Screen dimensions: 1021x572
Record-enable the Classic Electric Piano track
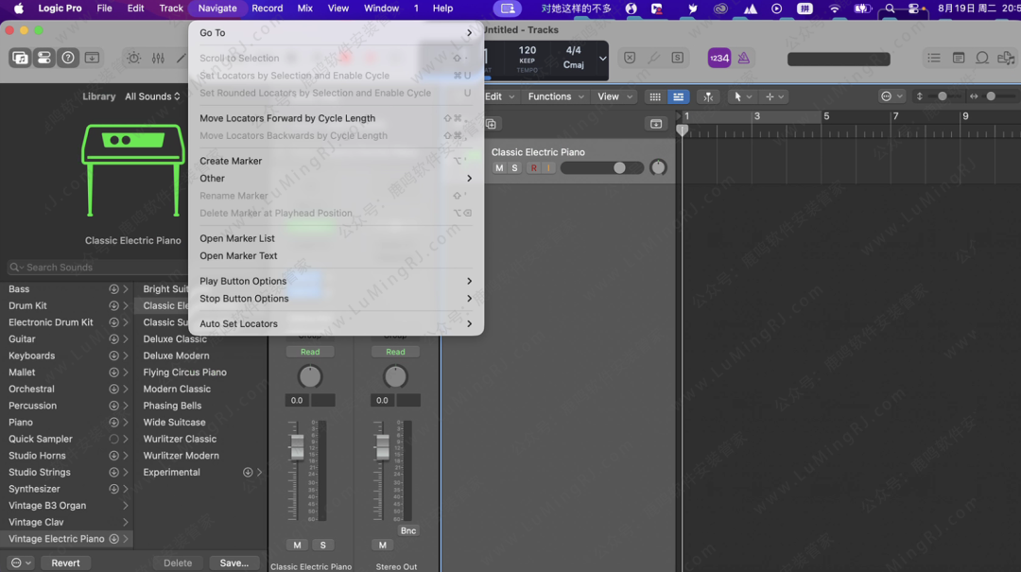(x=533, y=168)
